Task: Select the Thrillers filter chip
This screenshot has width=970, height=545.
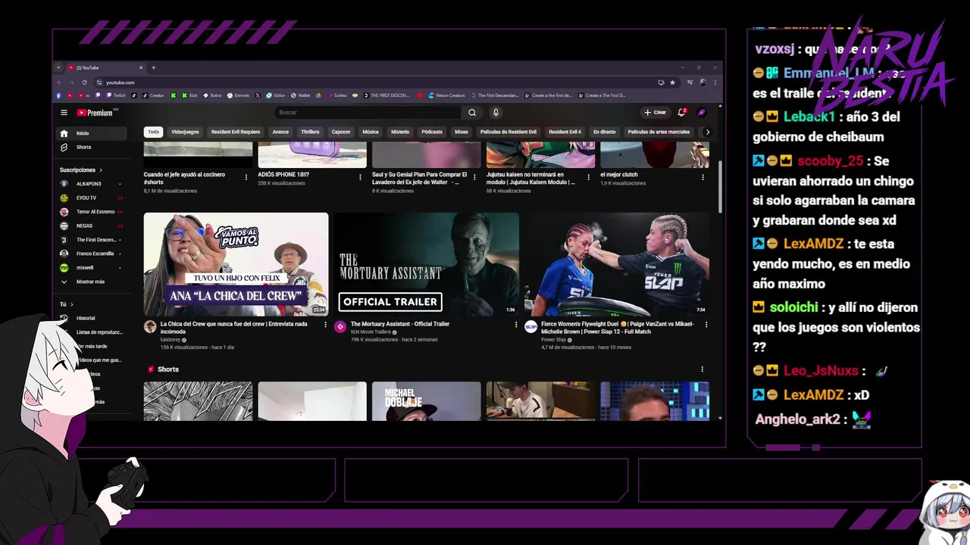Action: [x=311, y=132]
